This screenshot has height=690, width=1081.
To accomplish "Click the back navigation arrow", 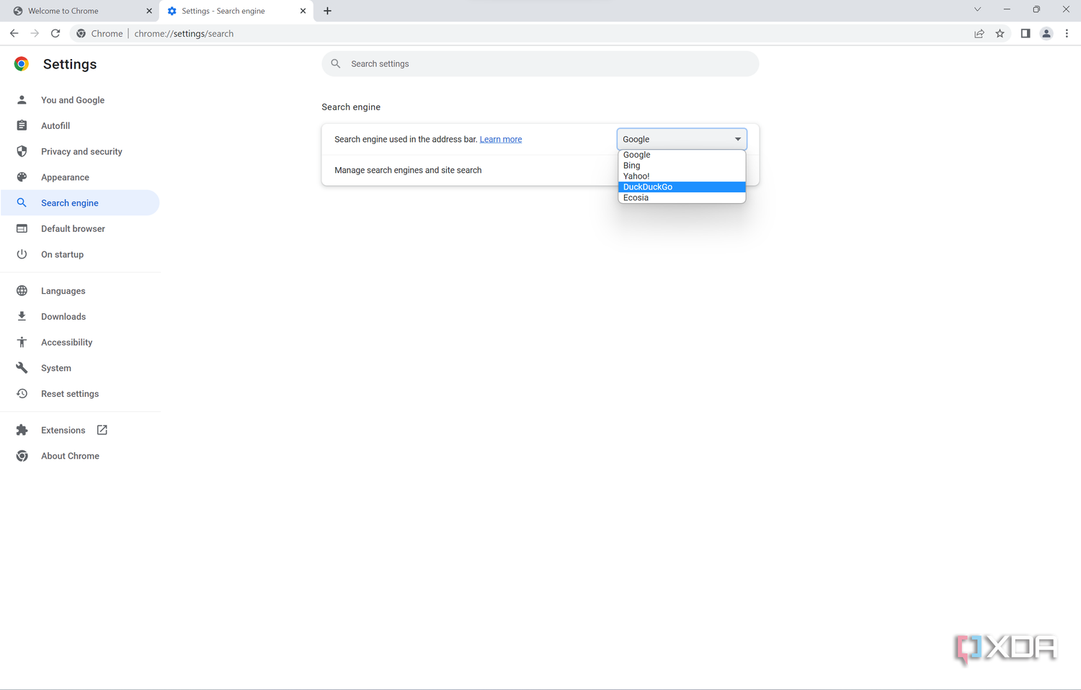I will (14, 33).
